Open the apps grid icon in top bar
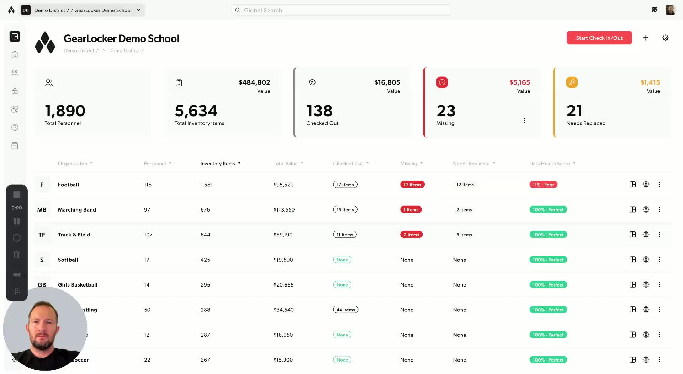683x374 pixels. (655, 10)
